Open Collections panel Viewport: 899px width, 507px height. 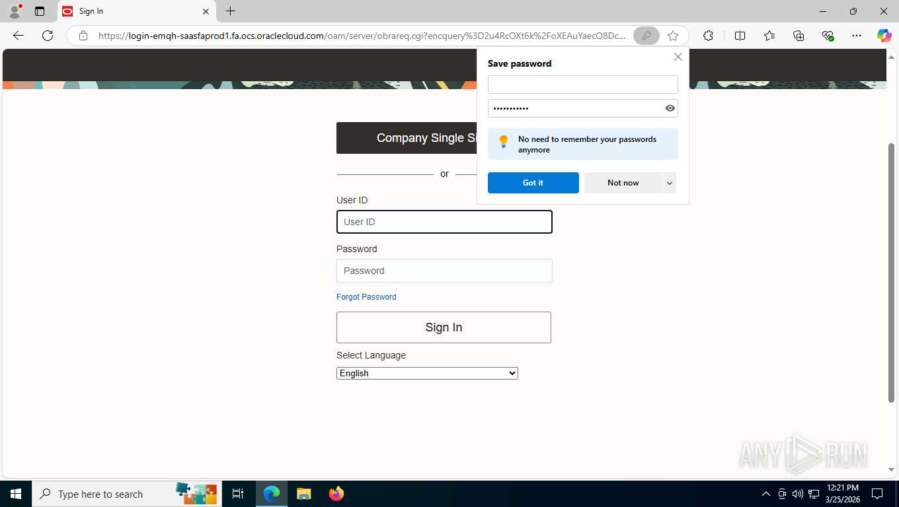(x=799, y=36)
